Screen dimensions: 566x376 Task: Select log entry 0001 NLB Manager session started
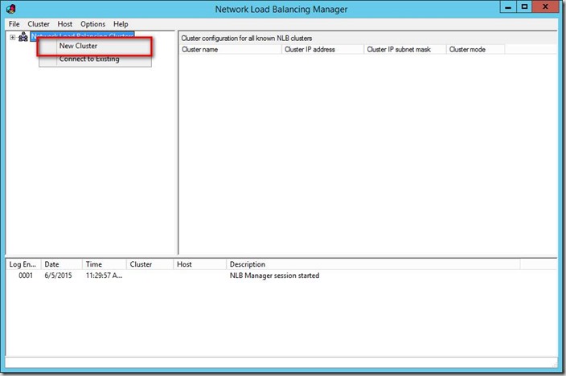[x=273, y=276]
